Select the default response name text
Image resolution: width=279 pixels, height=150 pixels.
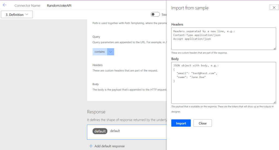[x=115, y=131]
